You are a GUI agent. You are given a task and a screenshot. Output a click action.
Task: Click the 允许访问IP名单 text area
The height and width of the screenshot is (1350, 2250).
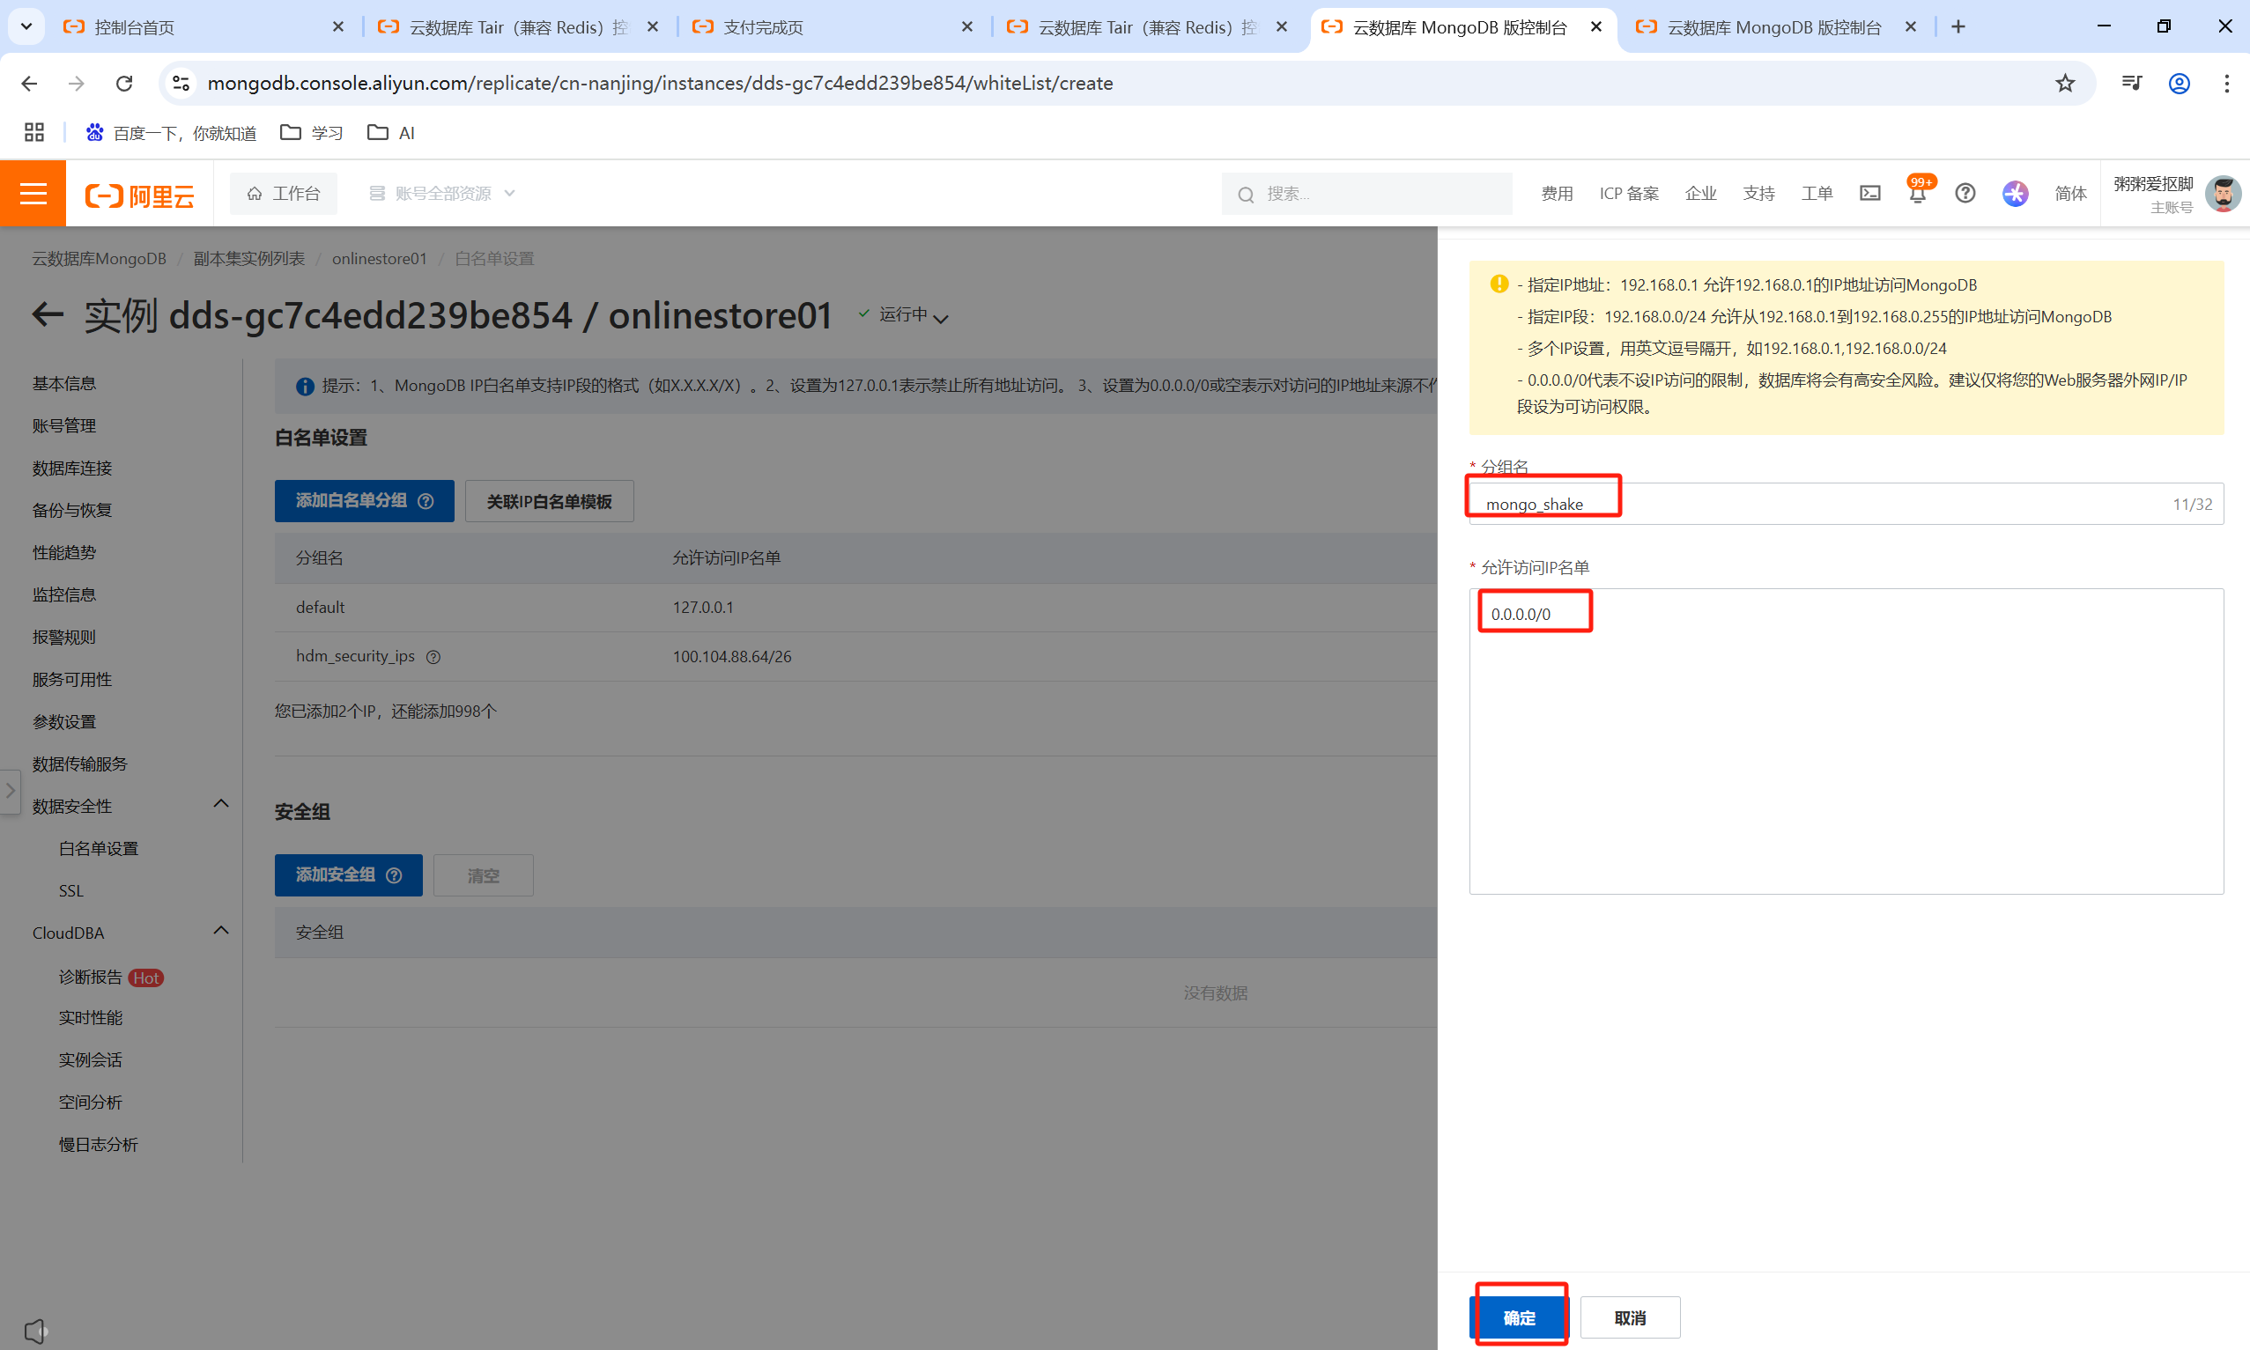[1846, 741]
